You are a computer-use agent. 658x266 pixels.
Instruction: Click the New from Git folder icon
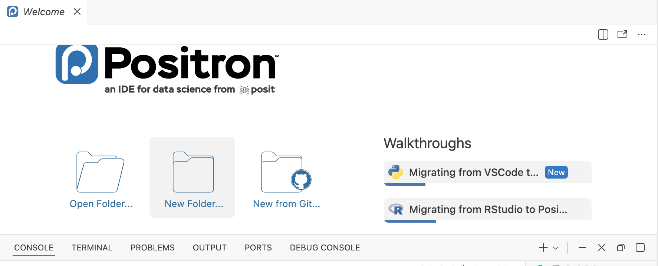click(286, 172)
